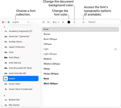Select the Arial font family

21,52
